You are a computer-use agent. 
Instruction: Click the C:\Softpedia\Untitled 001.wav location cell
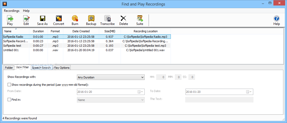coord(145,50)
